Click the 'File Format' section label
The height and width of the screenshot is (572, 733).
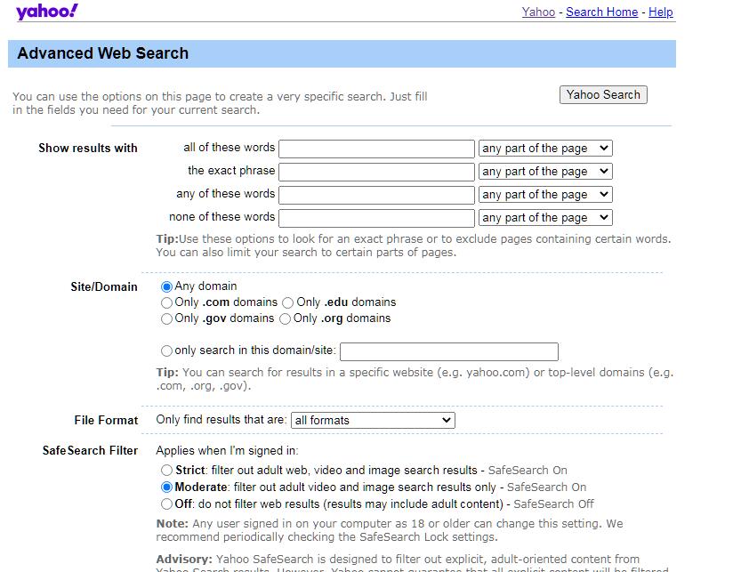click(106, 421)
